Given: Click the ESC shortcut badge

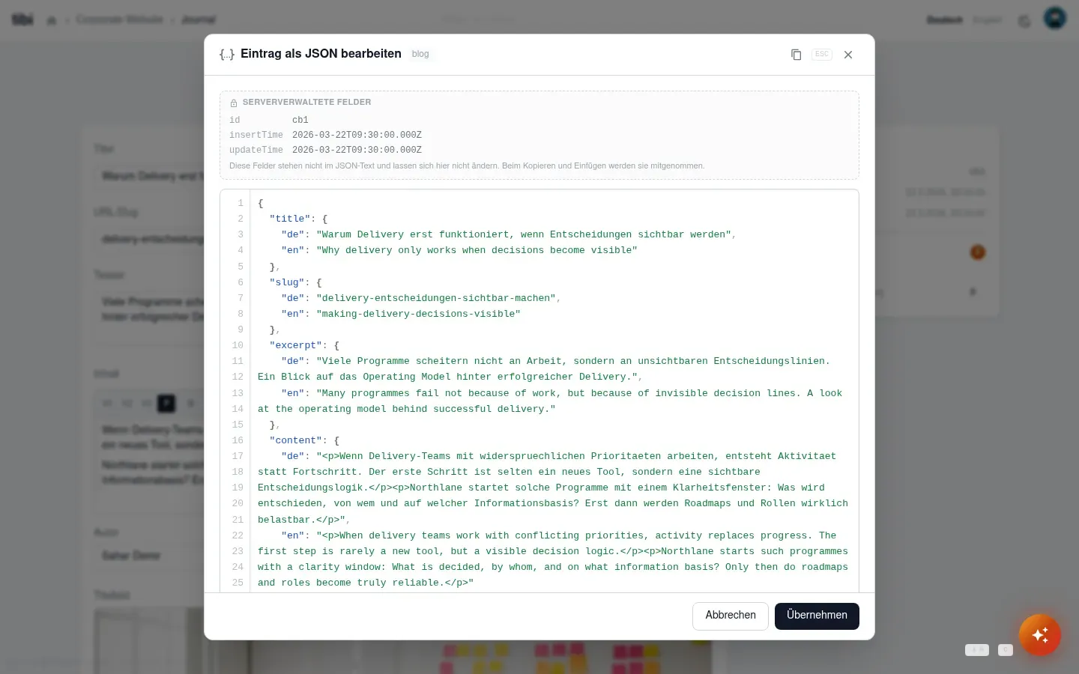Looking at the screenshot, I should pos(822,55).
